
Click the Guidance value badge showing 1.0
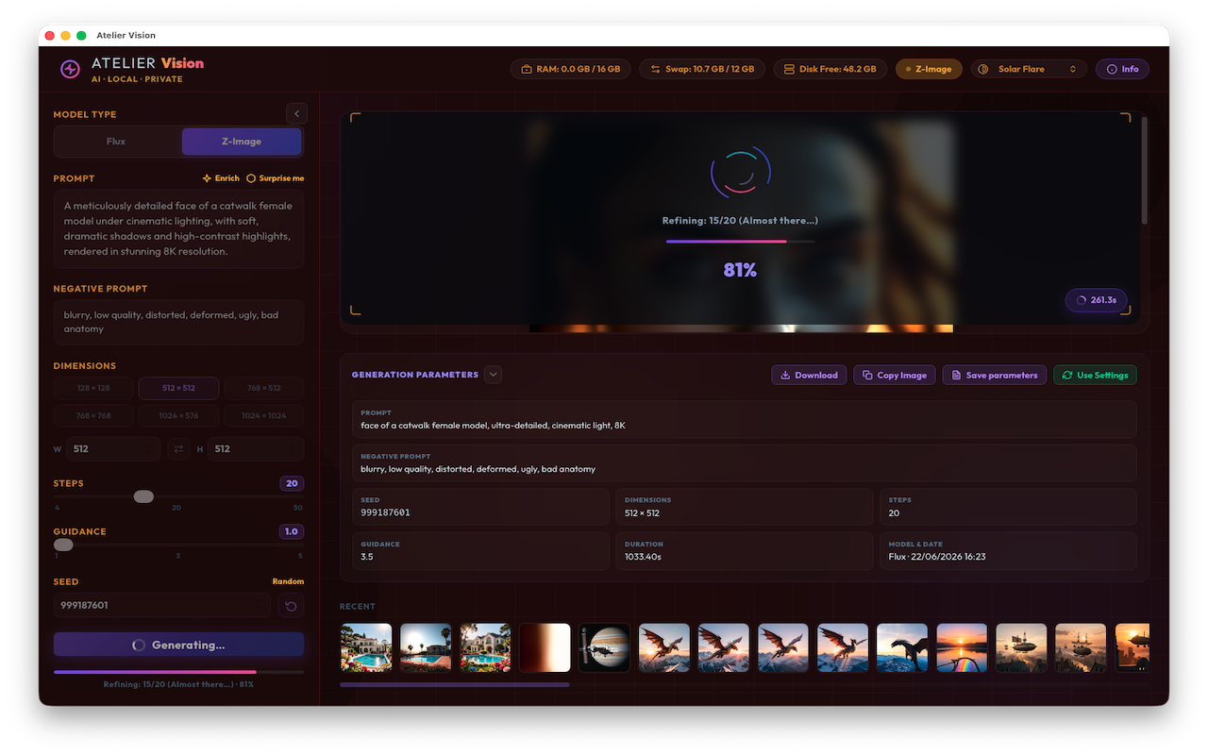292,531
